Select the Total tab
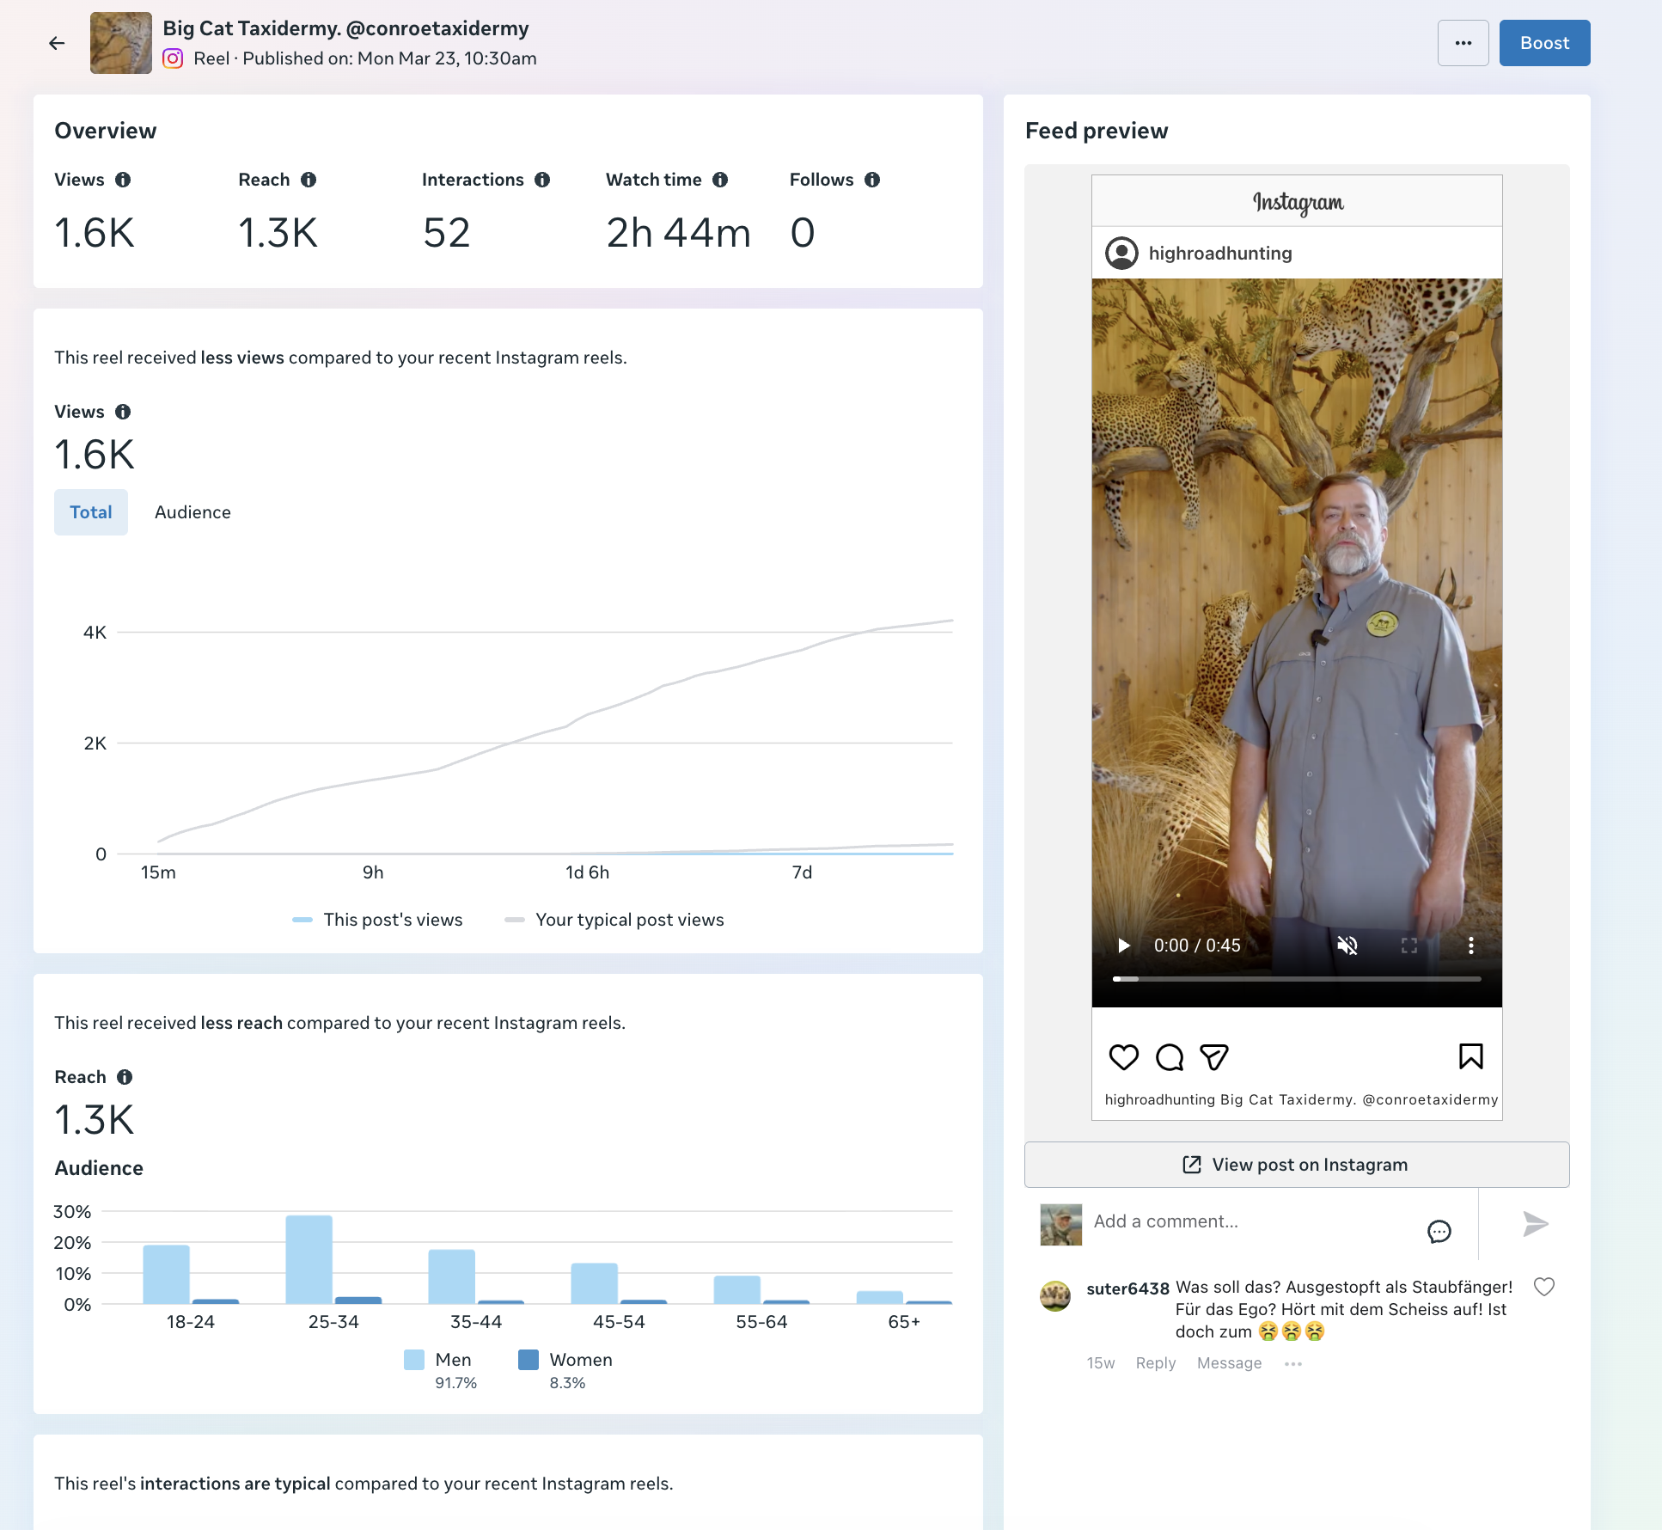The image size is (1662, 1530). click(91, 512)
